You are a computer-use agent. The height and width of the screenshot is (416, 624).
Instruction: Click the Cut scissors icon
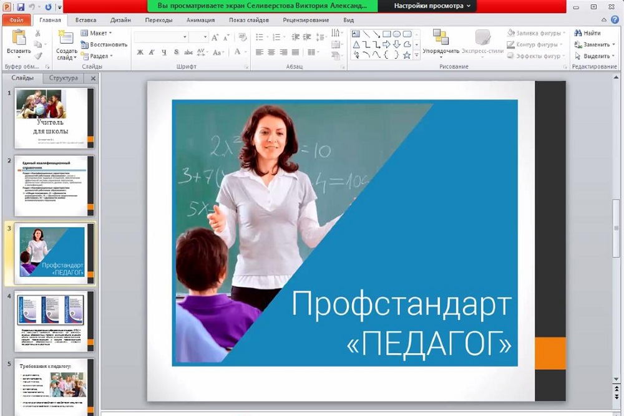[38, 34]
